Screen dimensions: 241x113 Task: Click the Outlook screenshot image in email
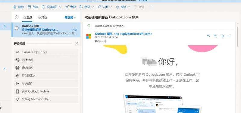click(x=162, y=103)
